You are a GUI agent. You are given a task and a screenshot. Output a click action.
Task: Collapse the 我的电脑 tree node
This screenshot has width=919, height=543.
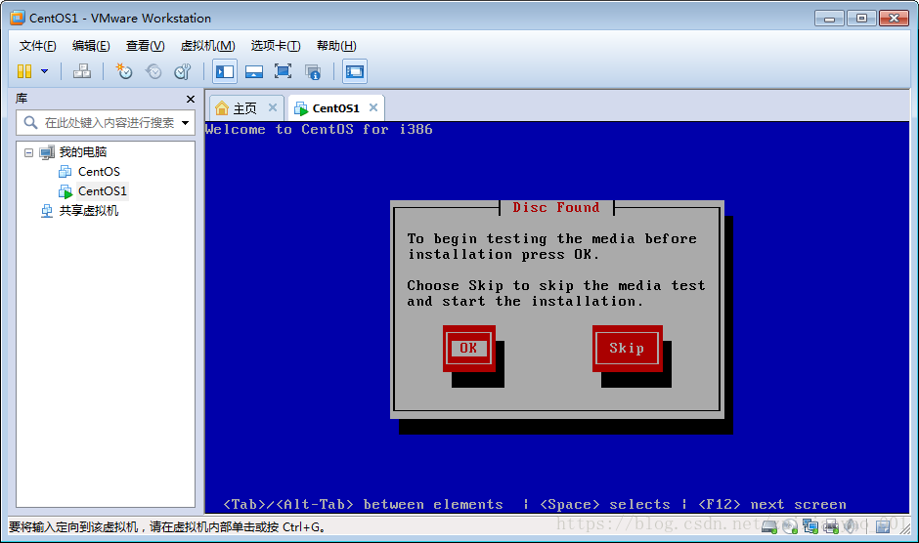tap(28, 152)
